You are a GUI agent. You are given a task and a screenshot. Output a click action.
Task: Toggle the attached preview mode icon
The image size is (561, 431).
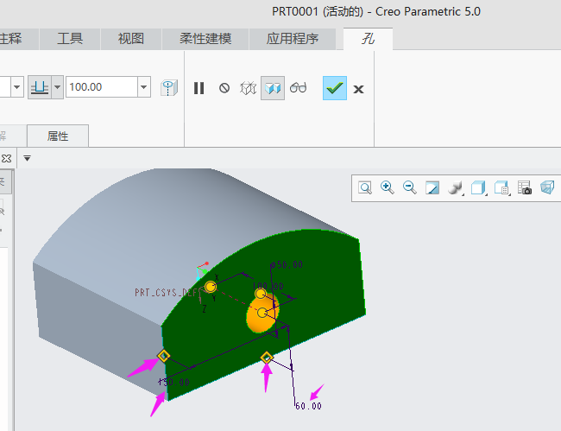click(x=273, y=88)
